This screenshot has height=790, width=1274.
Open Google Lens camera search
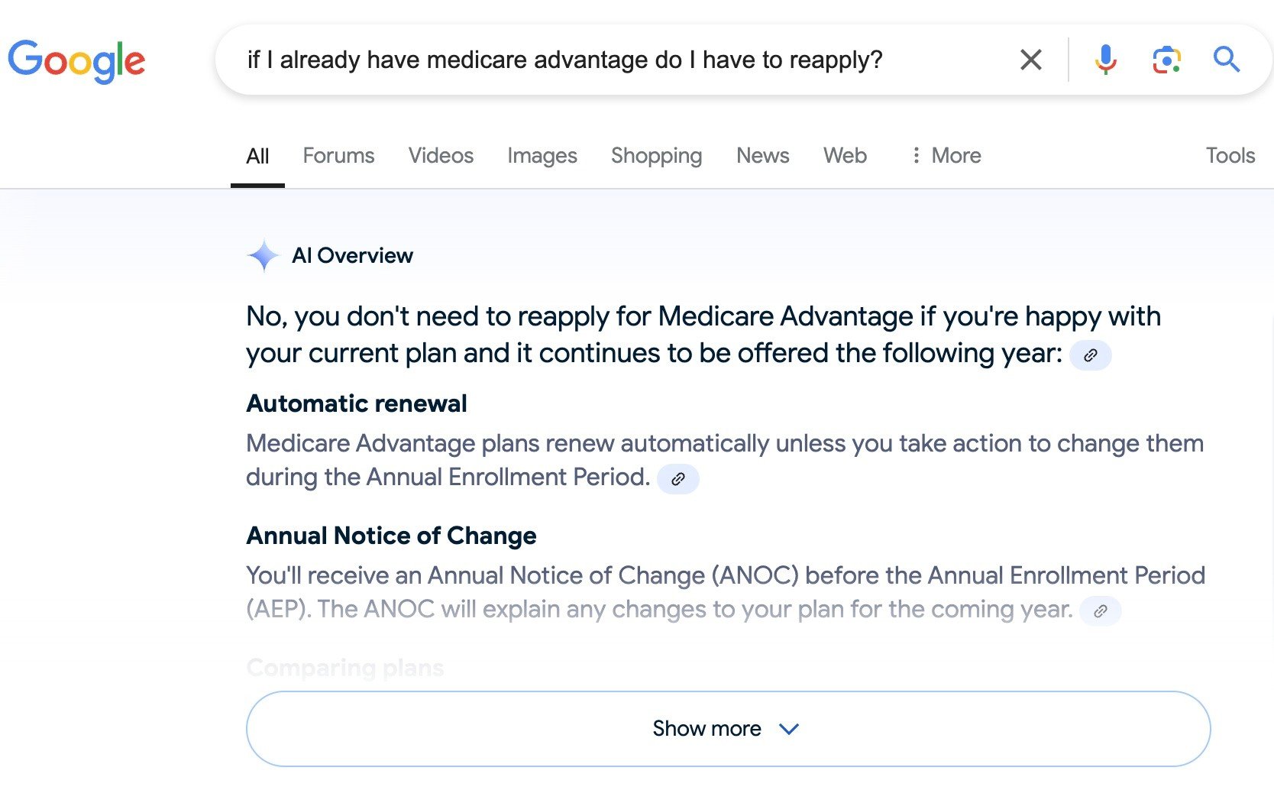1165,59
